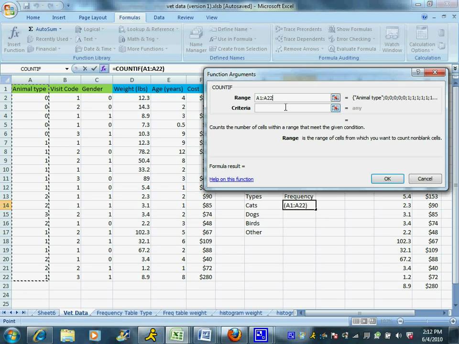Viewport: 459px width, 344px height.
Task: Open Financial functions list
Action: click(44, 49)
